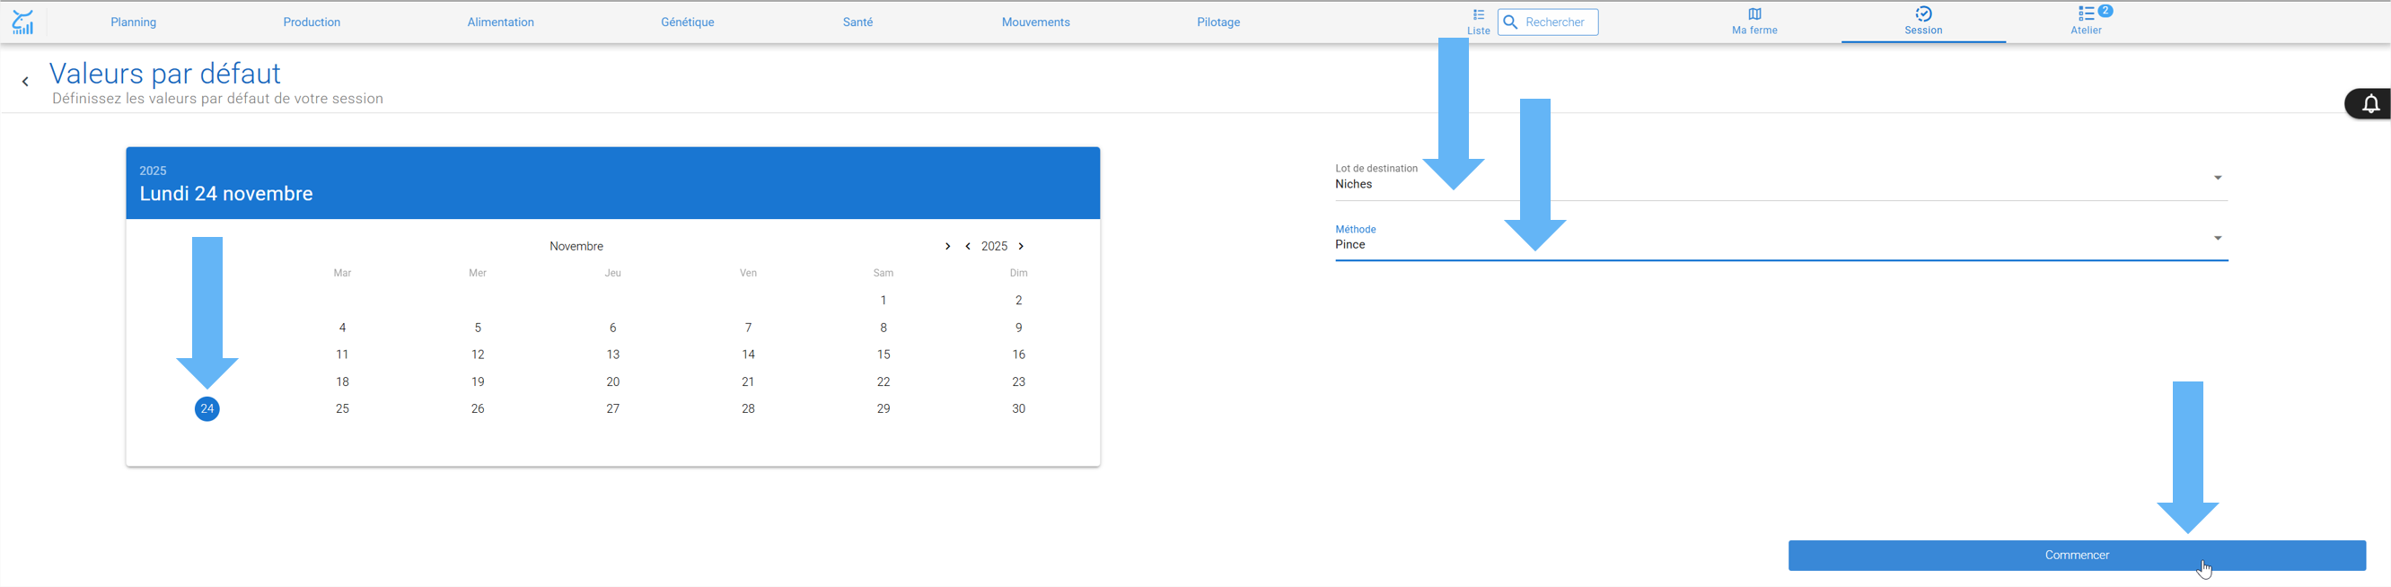This screenshot has width=2391, height=587.
Task: Open the Ma ferme tab
Action: click(1754, 22)
